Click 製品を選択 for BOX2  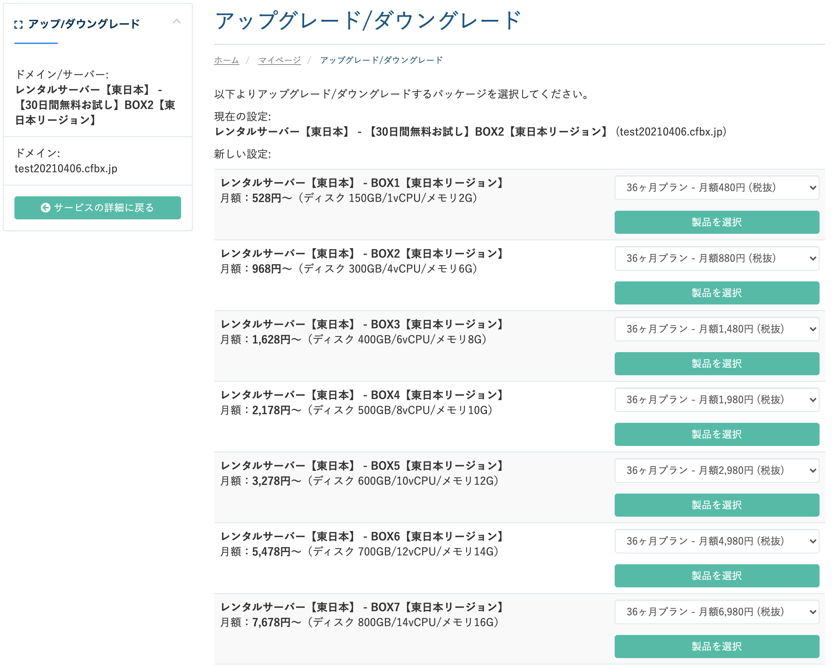pos(716,293)
